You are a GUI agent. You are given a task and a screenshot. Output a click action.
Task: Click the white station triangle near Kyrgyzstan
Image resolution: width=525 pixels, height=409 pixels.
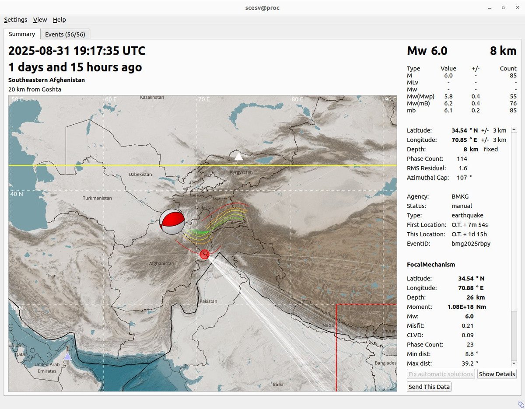(x=239, y=156)
